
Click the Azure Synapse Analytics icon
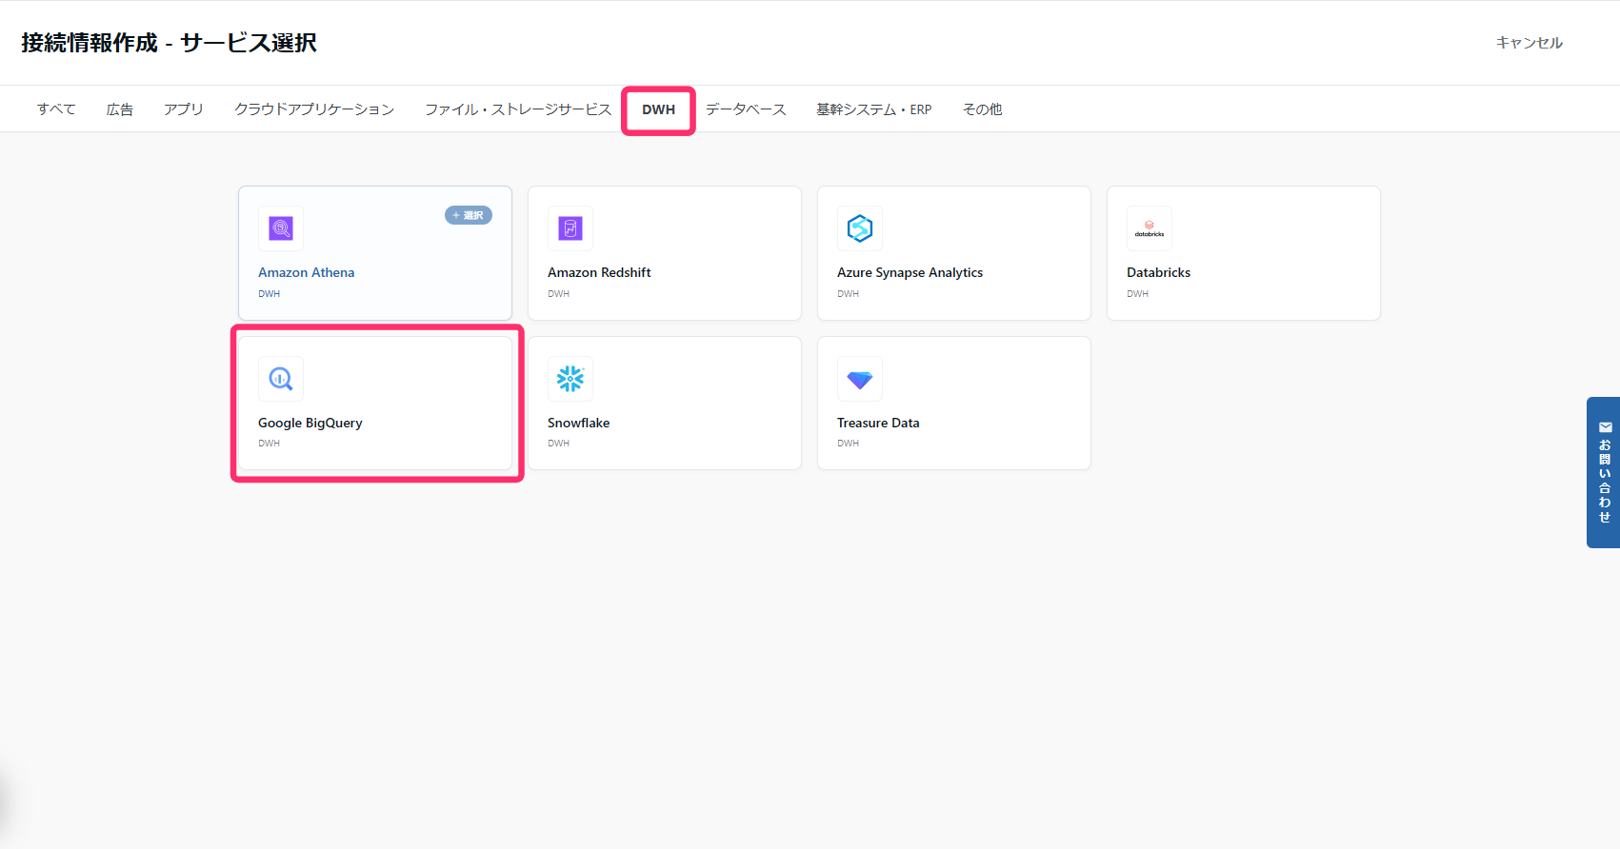(x=860, y=228)
